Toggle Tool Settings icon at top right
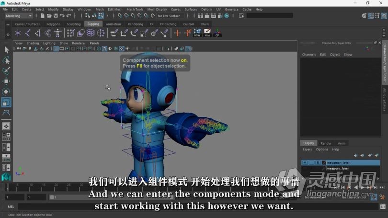The image size is (388, 218). coord(377,16)
